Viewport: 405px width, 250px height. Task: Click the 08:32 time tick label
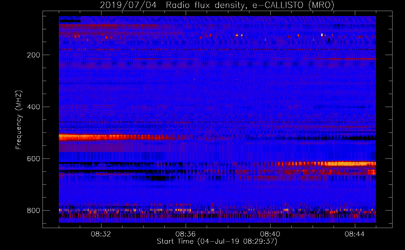[101, 234]
